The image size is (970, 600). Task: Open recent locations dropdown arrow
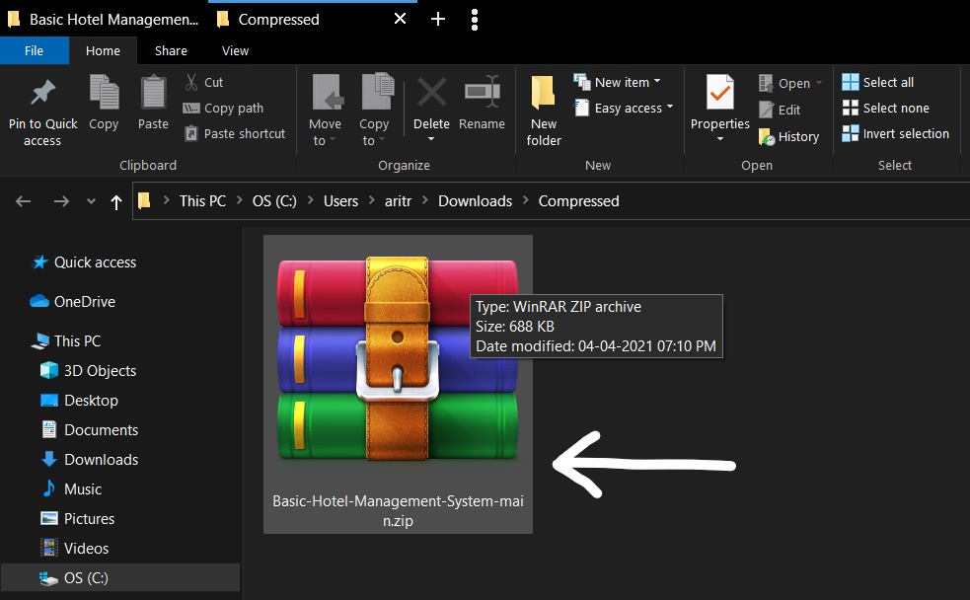pos(91,201)
